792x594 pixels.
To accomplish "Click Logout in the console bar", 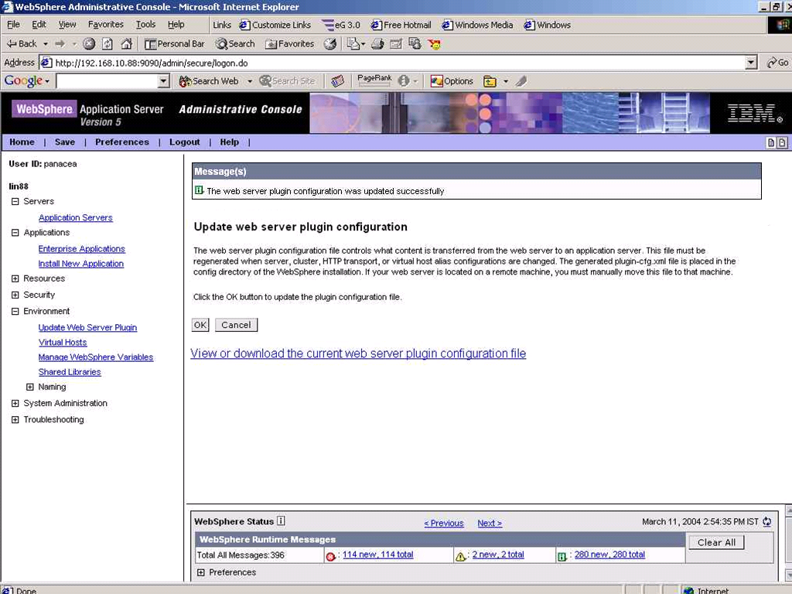I will 184,142.
